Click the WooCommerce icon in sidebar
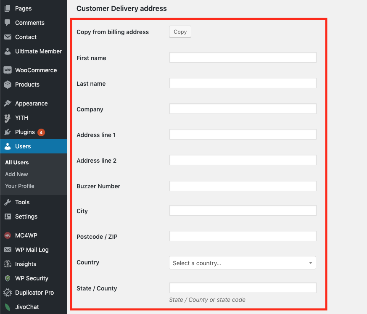The height and width of the screenshot is (314, 367). pyautogui.click(x=8, y=70)
